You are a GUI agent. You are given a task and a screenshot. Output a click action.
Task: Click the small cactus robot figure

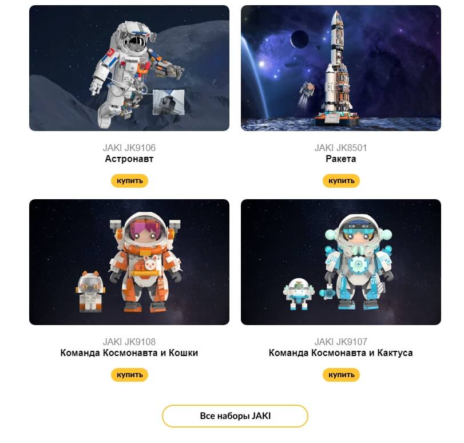[299, 294]
